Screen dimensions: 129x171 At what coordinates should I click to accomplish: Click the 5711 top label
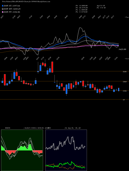tap(84, 17)
